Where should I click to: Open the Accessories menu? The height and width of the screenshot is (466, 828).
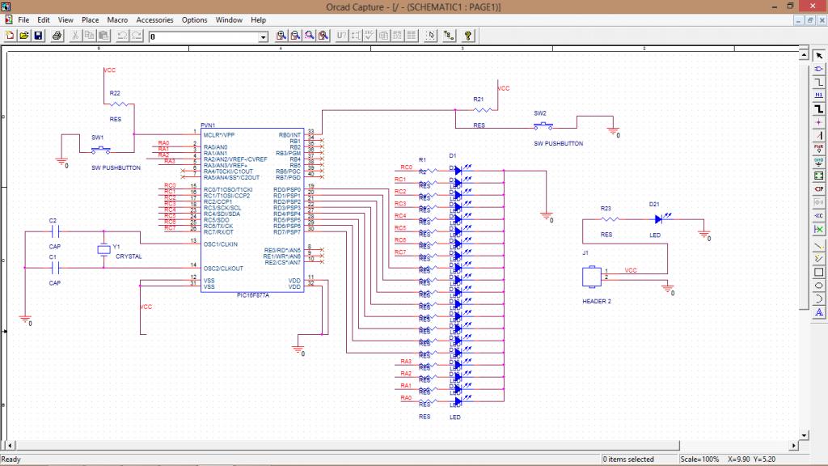(154, 19)
